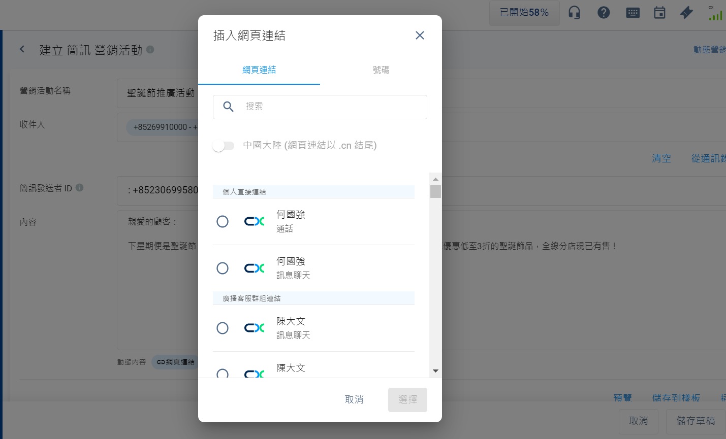726x439 pixels.
Task: Click the link list scrollbar thumb
Action: (x=435, y=192)
